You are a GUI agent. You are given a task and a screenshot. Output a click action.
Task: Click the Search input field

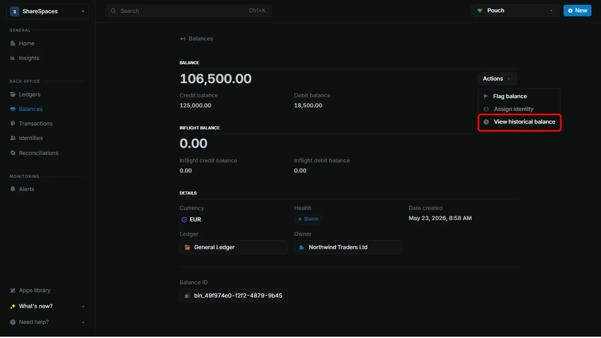point(188,11)
